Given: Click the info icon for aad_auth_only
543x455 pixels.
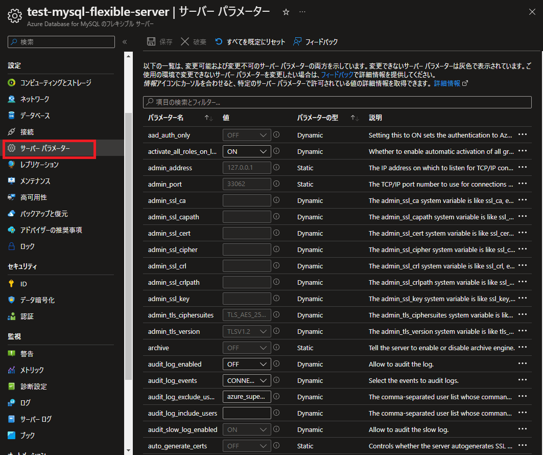Looking at the screenshot, I should coord(276,134).
